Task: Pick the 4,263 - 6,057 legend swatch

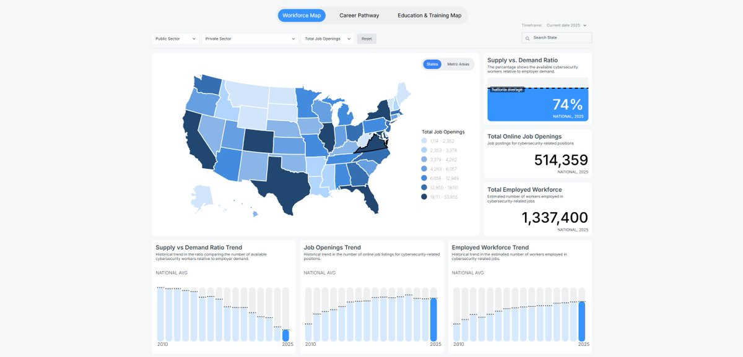Action: pos(424,169)
